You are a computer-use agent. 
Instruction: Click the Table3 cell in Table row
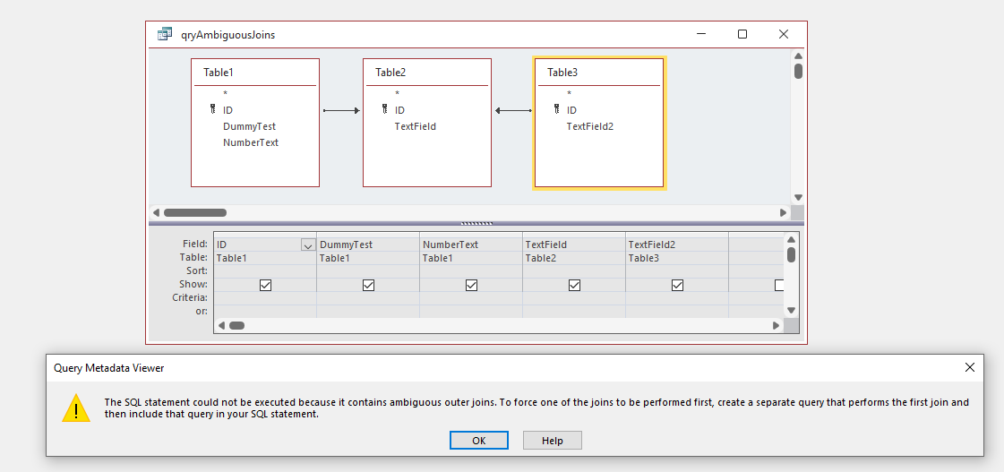677,258
